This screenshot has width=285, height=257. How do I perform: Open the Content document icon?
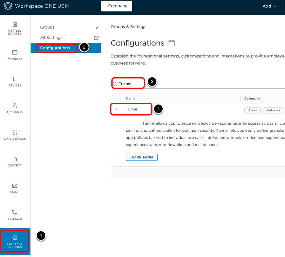15,159
